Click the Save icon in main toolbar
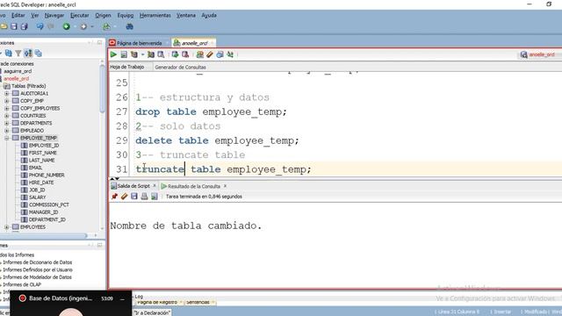The width and height of the screenshot is (562, 316). [x=14, y=26]
